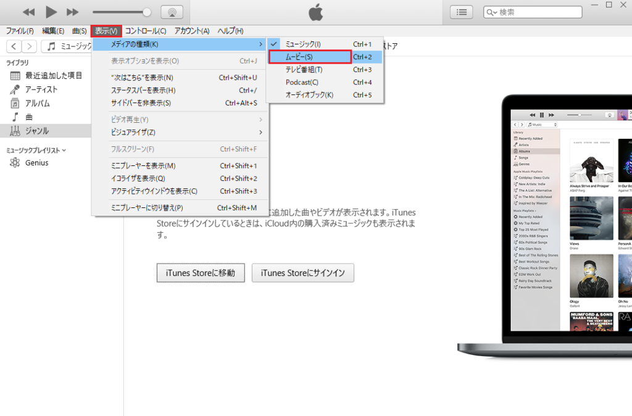Image resolution: width=632 pixels, height=416 pixels.
Task: Adjust the volume slider knob
Action: pyautogui.click(x=147, y=12)
